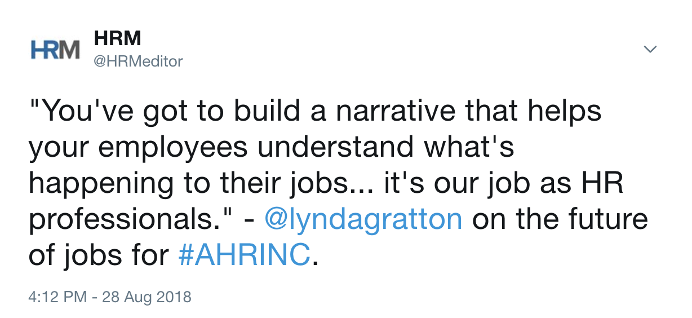Click the 4:12 PM time stamp
The height and width of the screenshot is (318, 692).
pos(56,297)
